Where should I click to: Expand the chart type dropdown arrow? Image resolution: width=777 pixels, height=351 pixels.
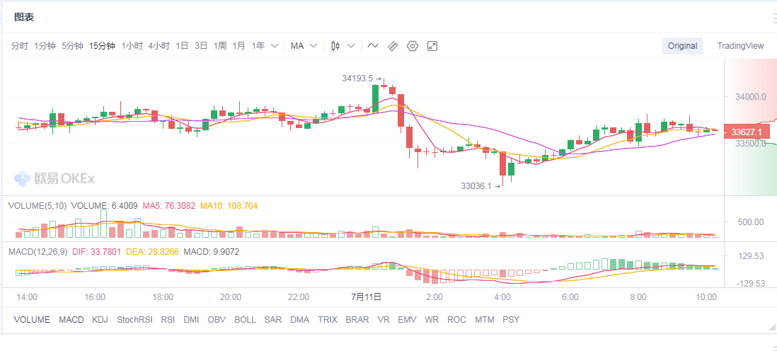coord(351,46)
